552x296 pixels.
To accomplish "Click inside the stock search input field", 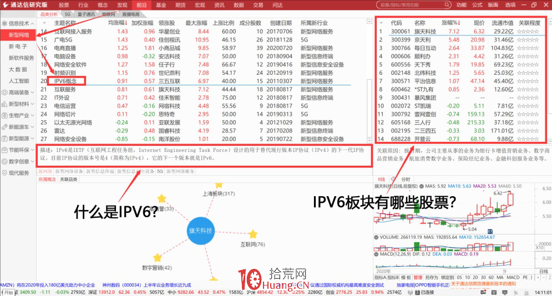I will [x=411, y=5].
